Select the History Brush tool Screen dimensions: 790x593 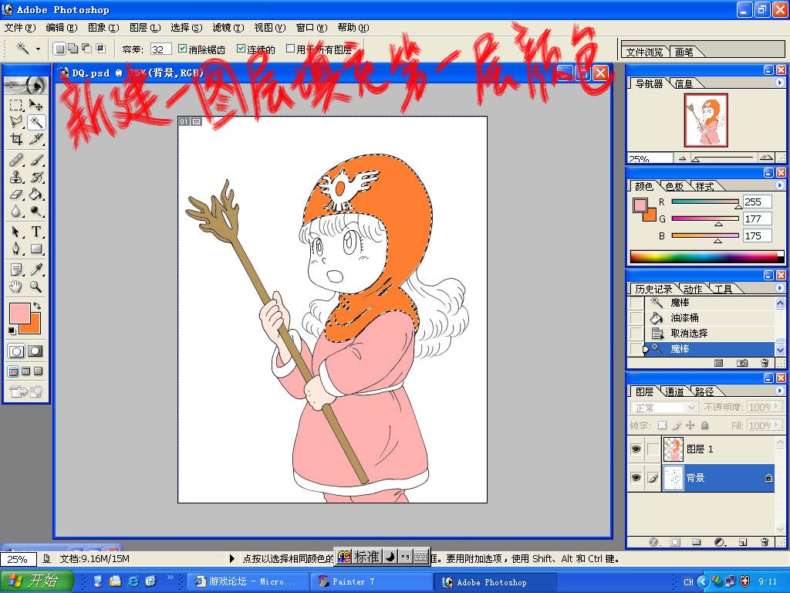pyautogui.click(x=35, y=178)
